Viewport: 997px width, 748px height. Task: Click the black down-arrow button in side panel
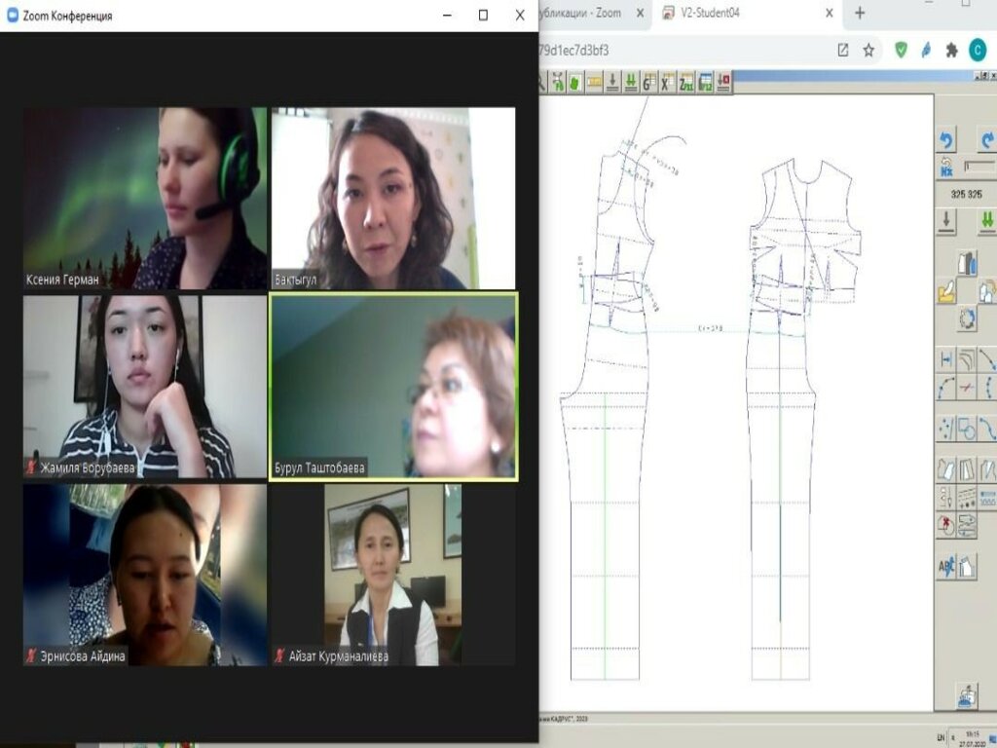[x=946, y=222]
